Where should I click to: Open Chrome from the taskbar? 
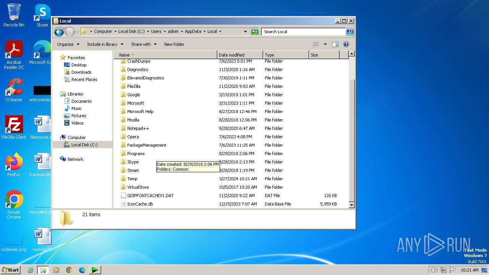(x=69, y=270)
